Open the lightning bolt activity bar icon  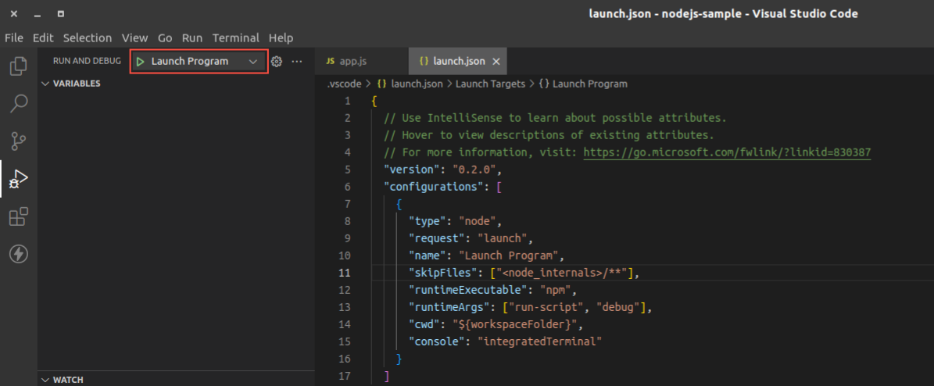pos(19,255)
